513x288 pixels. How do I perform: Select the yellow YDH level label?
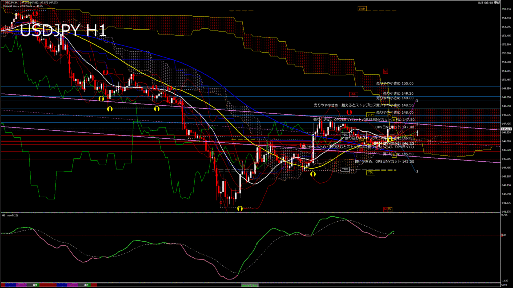[x=370, y=115]
